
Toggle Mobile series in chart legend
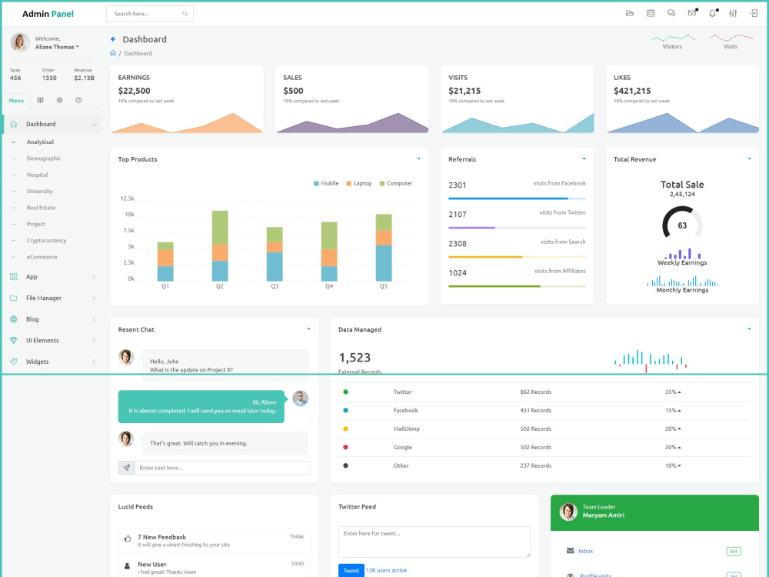[326, 184]
